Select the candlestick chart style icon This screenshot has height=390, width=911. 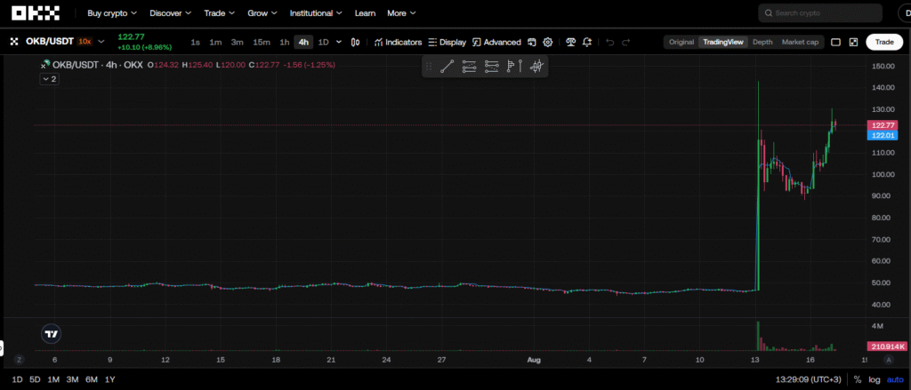[x=356, y=42]
